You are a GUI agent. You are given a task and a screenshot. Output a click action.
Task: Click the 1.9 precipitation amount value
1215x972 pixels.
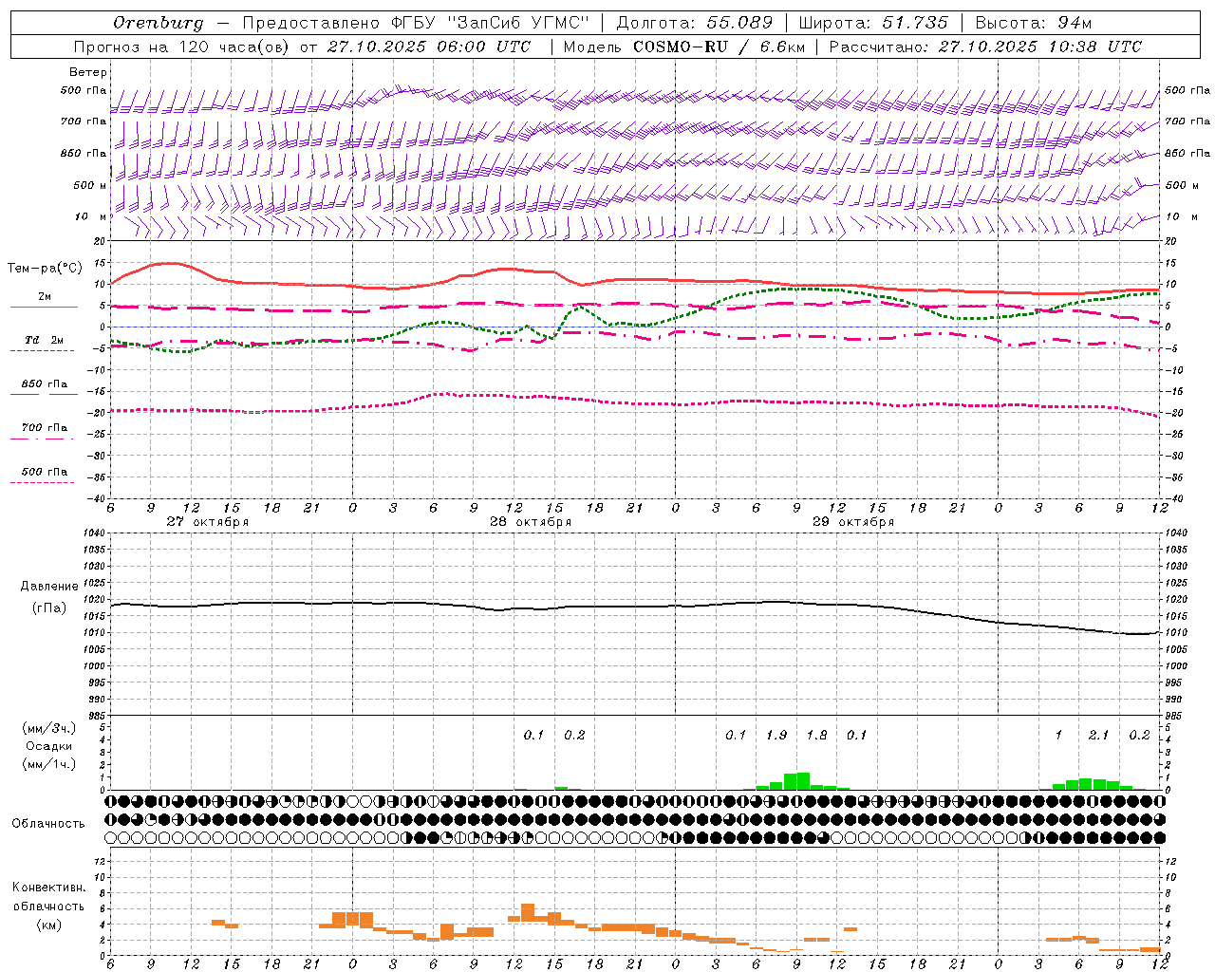[x=776, y=735]
